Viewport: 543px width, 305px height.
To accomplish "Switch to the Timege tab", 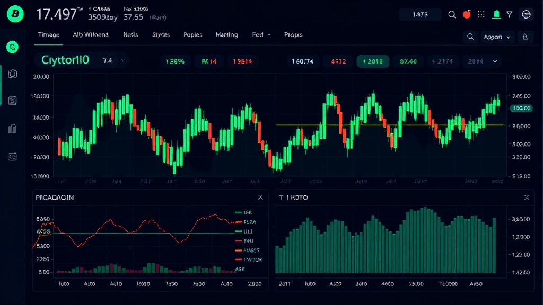I will (48, 34).
